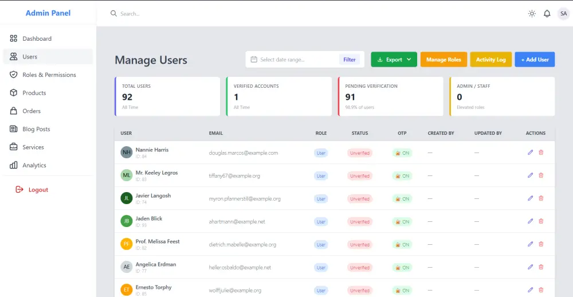573x297 pixels.
Task: Delete Angelica Erdman user
Action: point(541,267)
